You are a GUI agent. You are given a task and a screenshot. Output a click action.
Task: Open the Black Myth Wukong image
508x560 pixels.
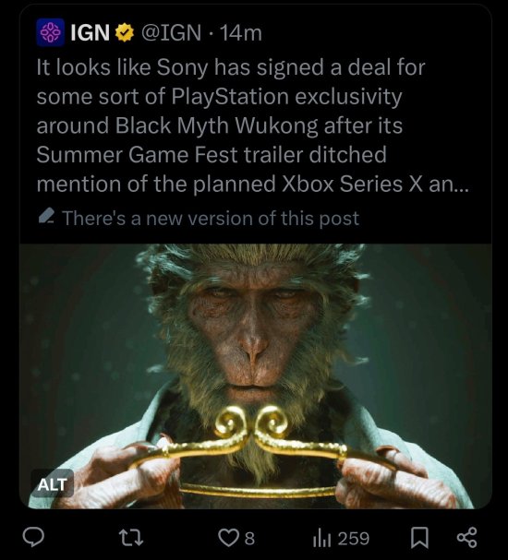pos(256,376)
